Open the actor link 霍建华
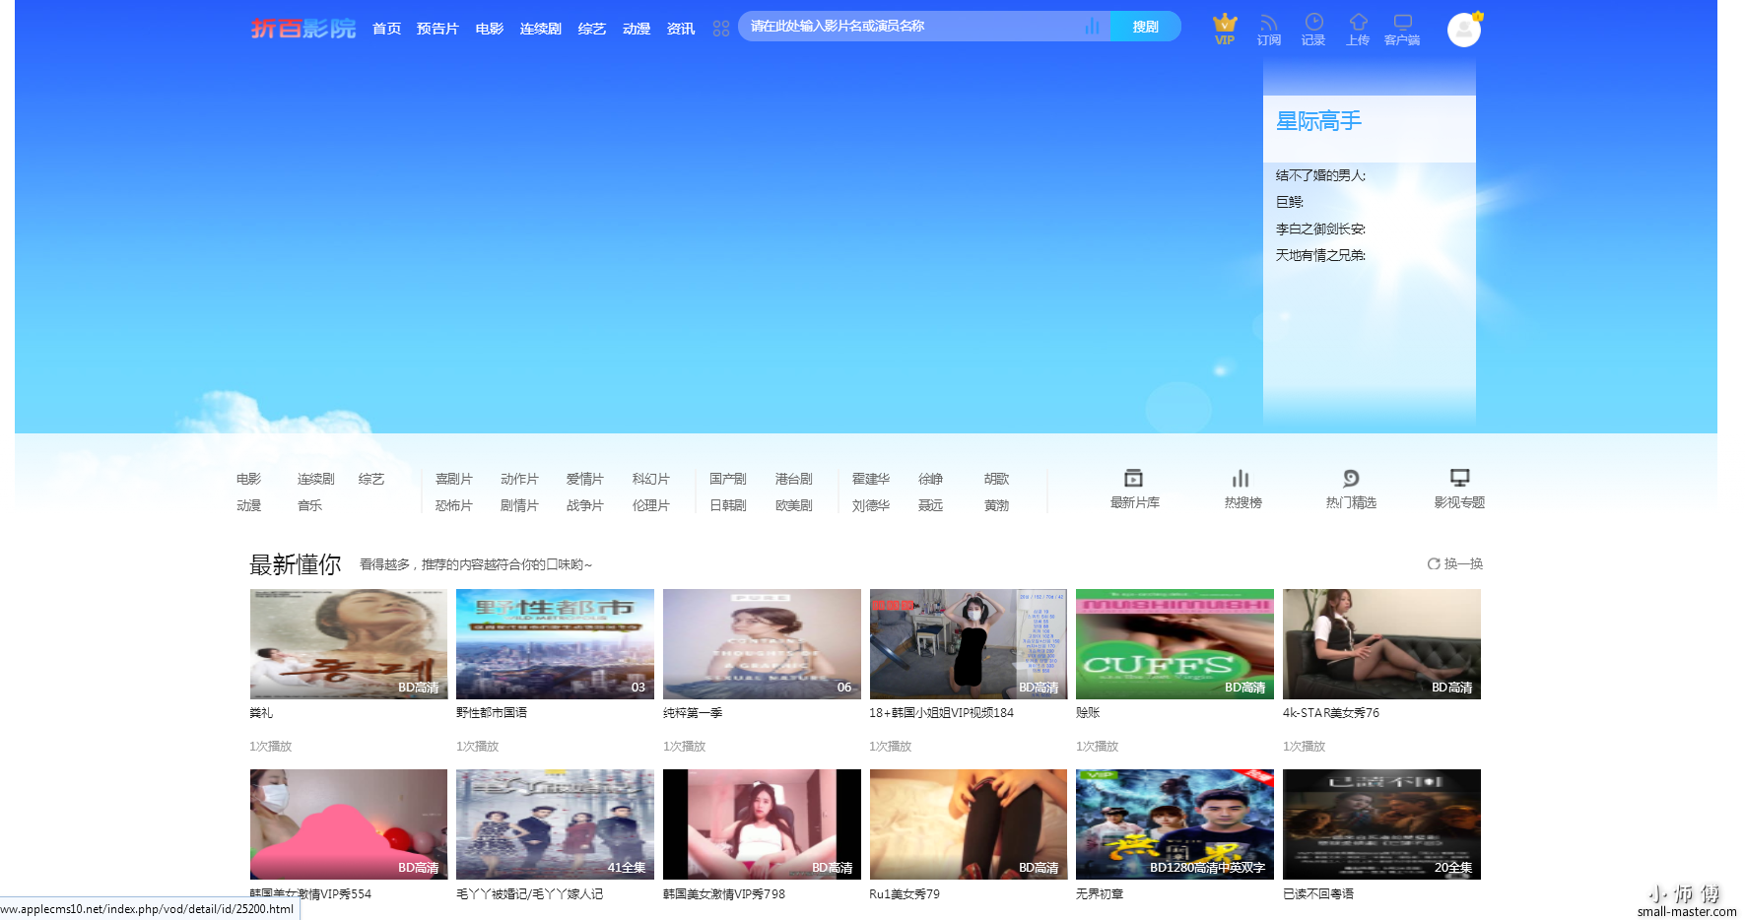 [871, 479]
